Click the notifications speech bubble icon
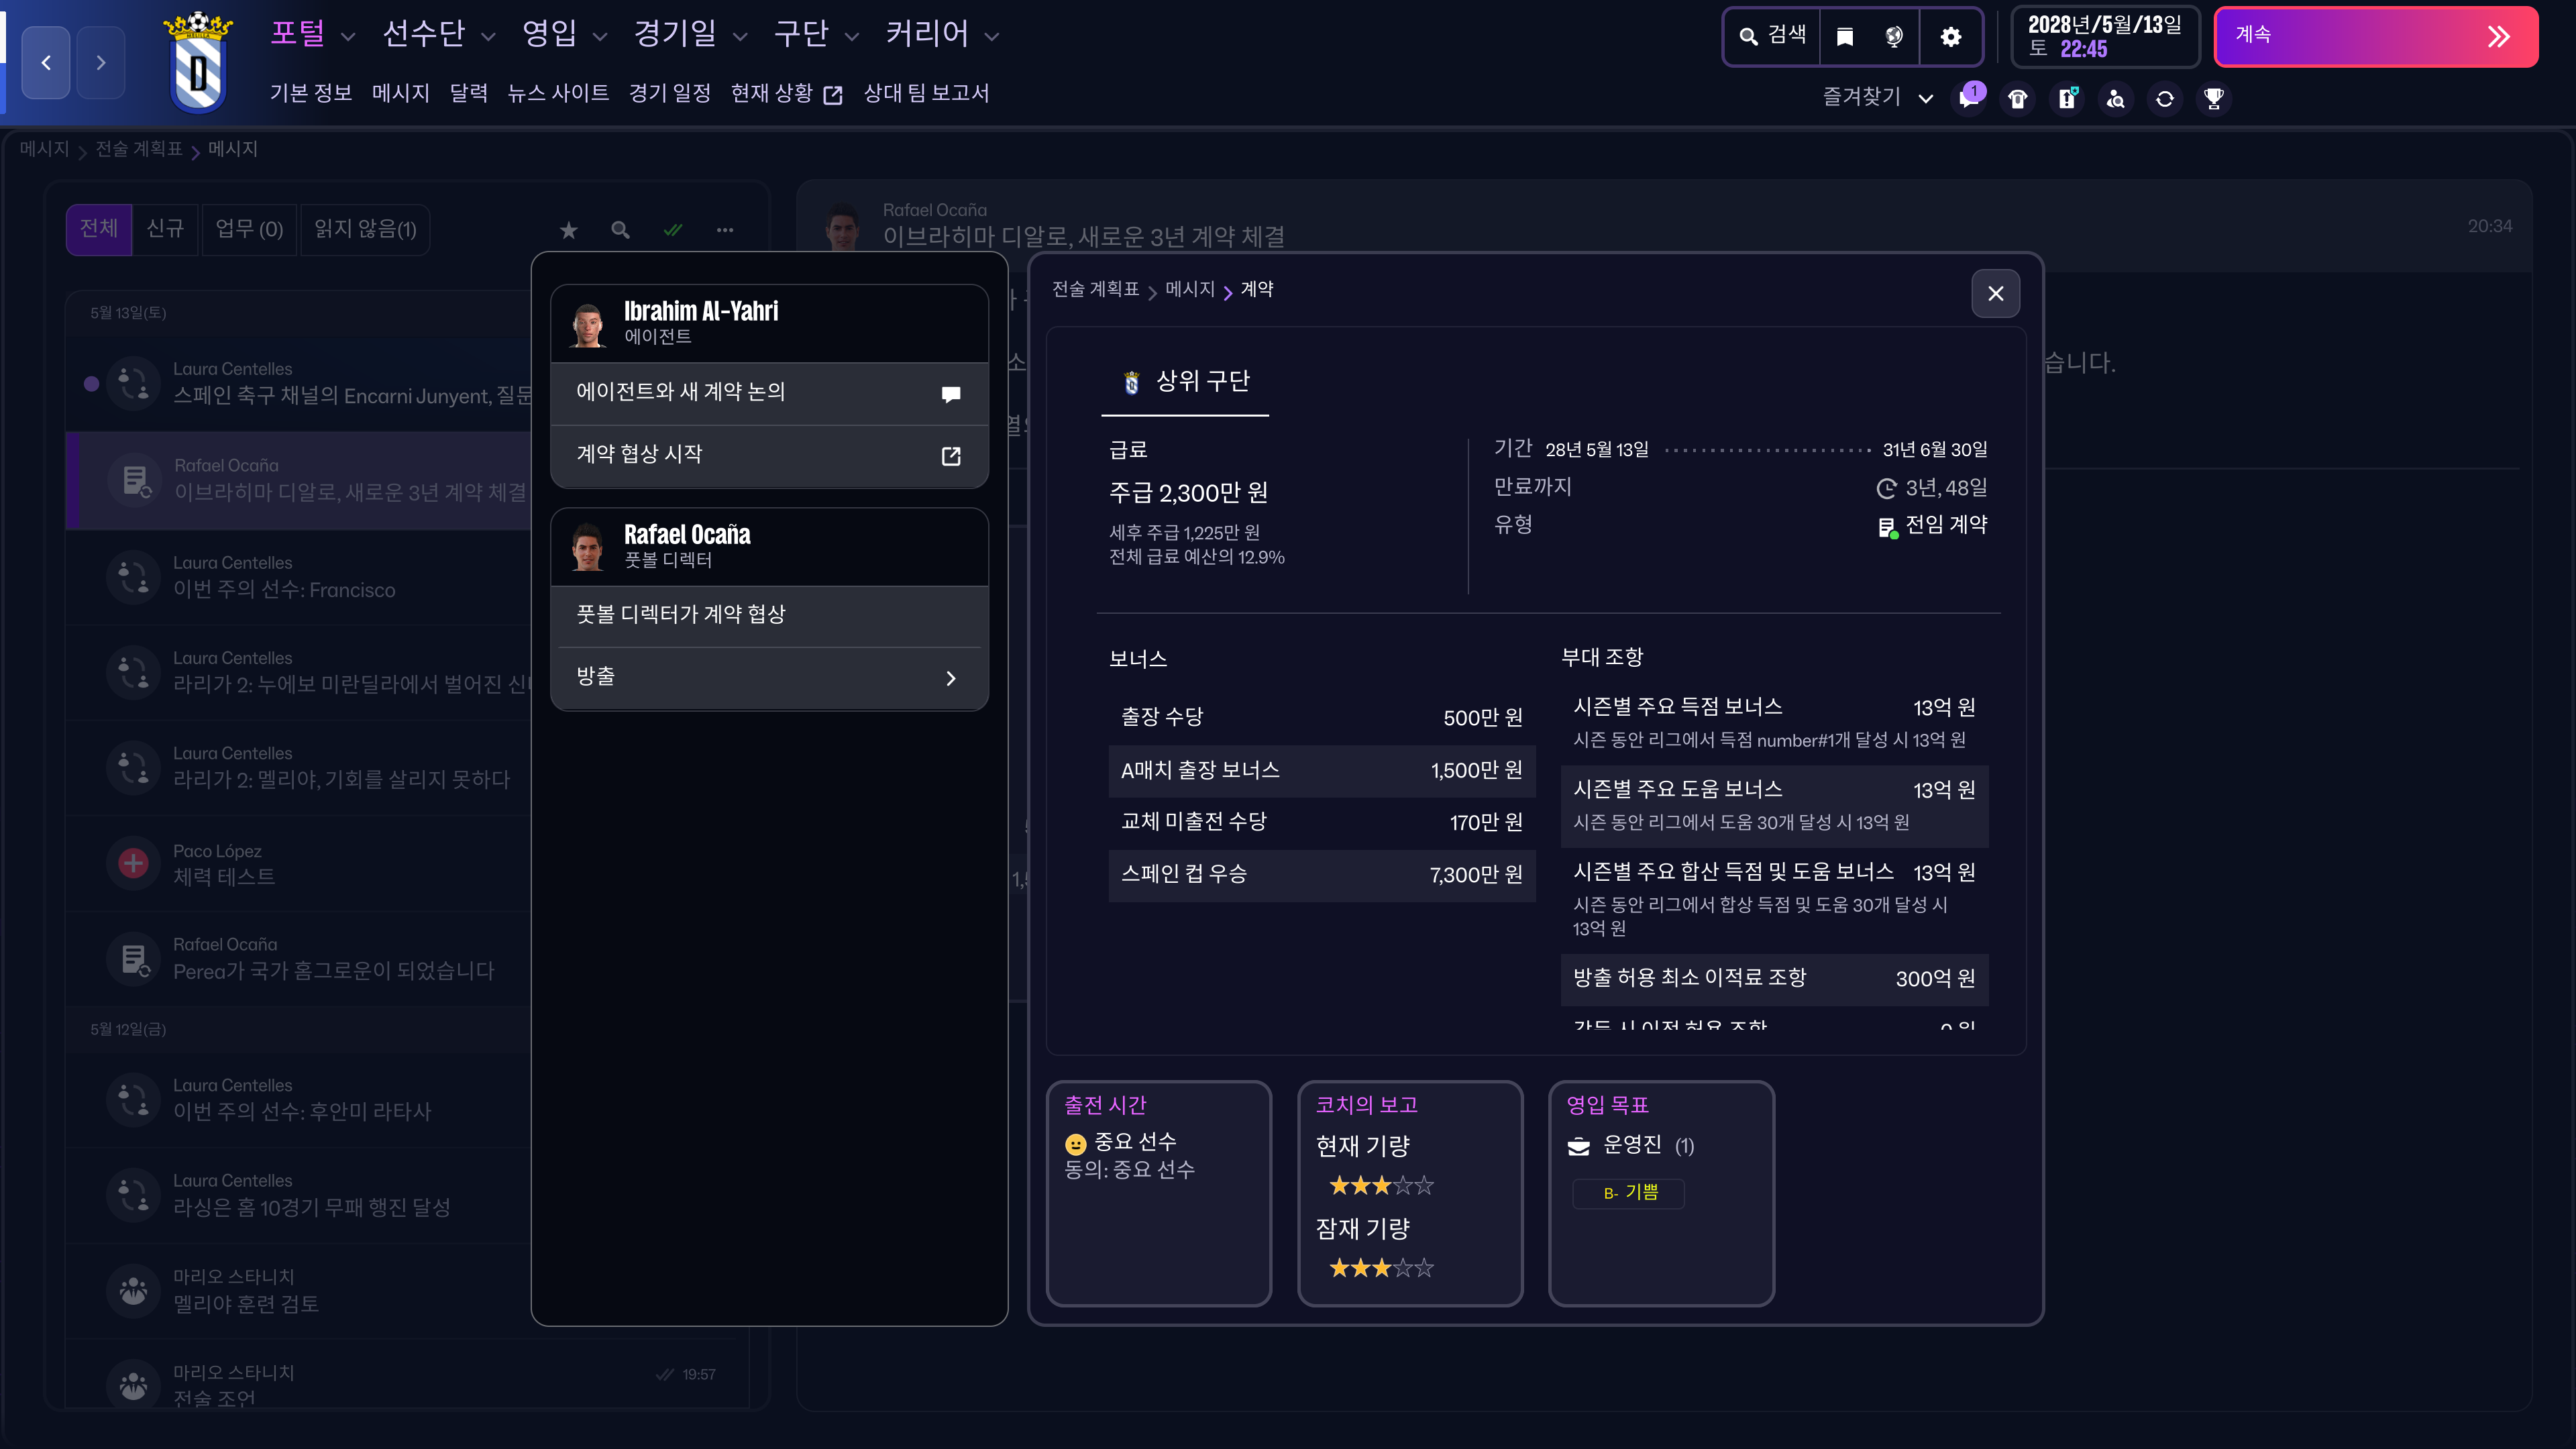The image size is (2576, 1449). pyautogui.click(x=1969, y=98)
